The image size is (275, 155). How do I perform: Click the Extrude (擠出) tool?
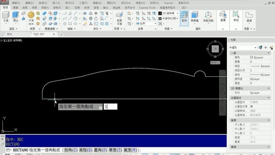coord(15,17)
